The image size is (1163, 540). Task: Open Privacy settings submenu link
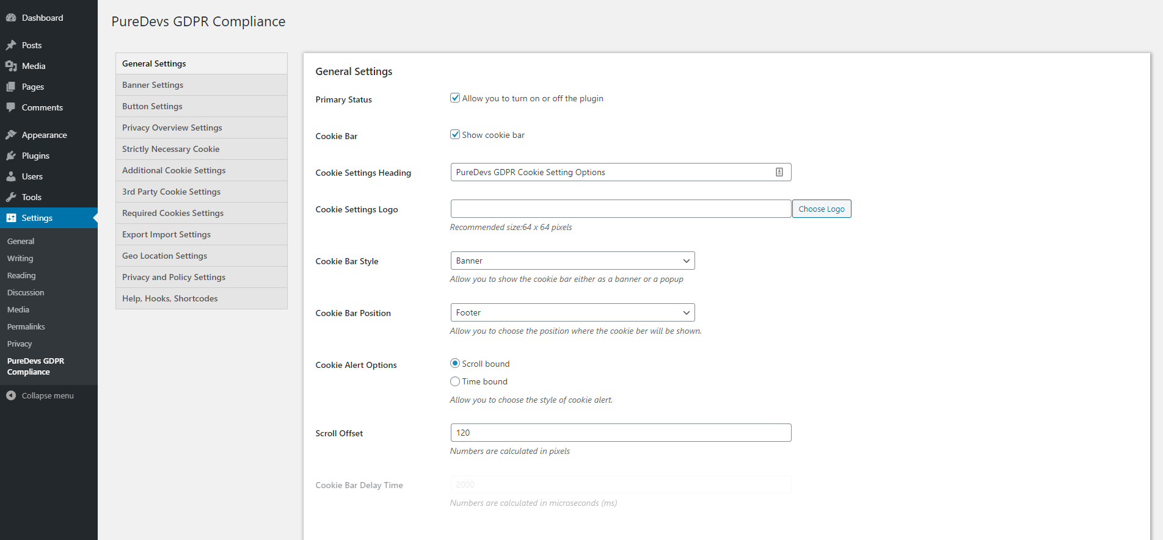coord(20,344)
